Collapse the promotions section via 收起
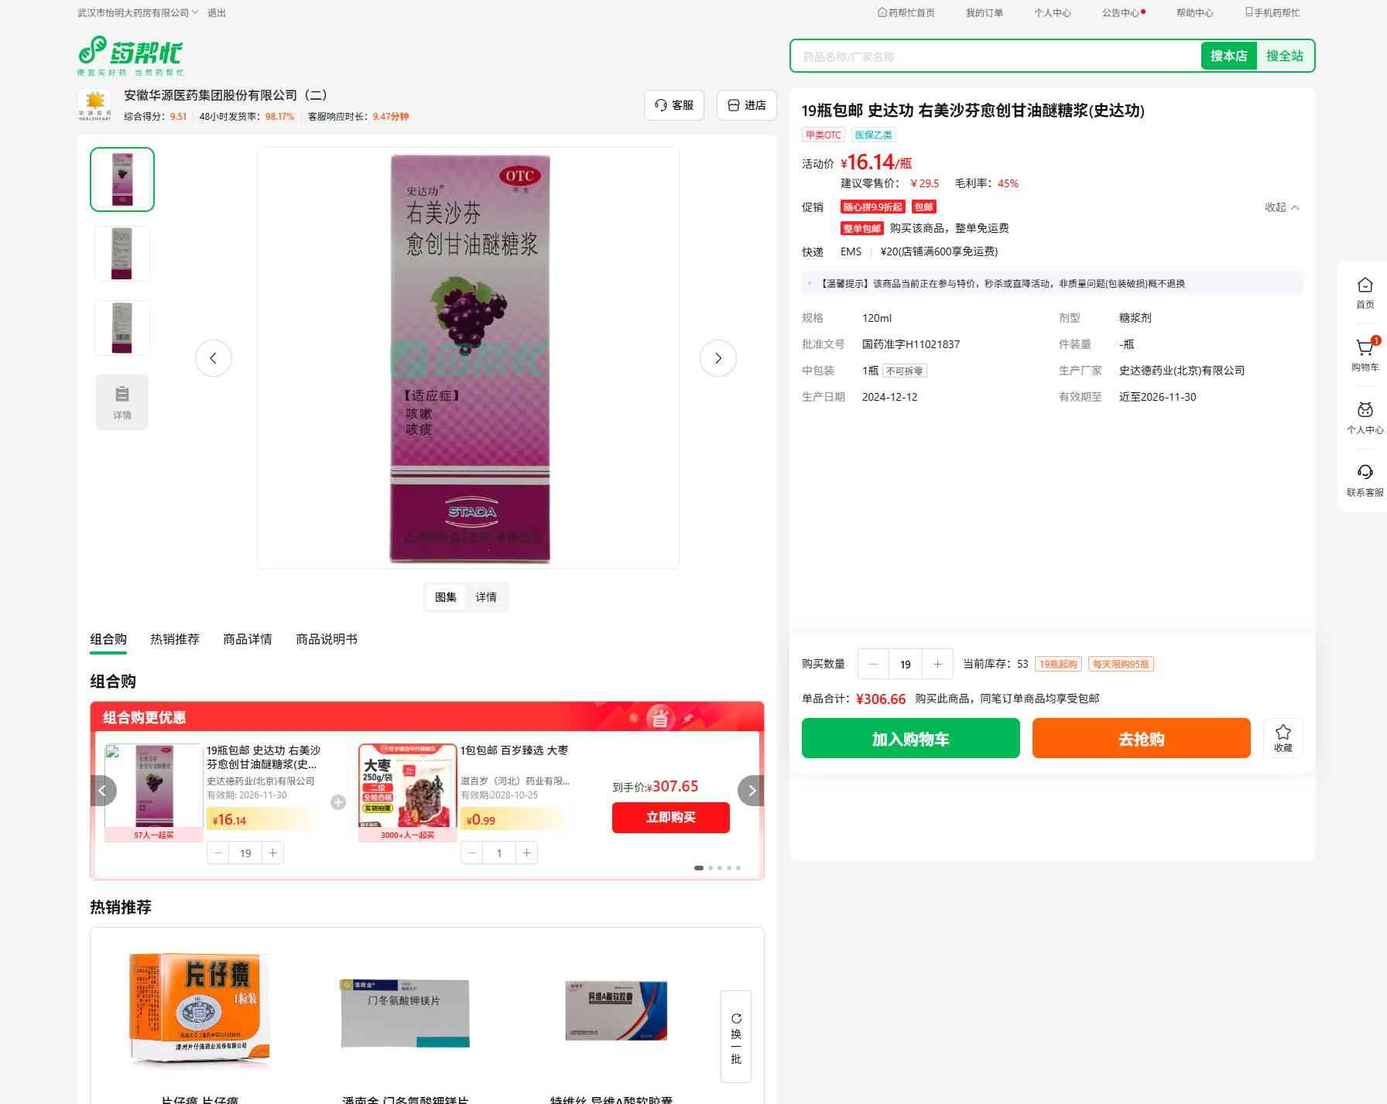Image resolution: width=1387 pixels, height=1104 pixels. tap(1281, 207)
